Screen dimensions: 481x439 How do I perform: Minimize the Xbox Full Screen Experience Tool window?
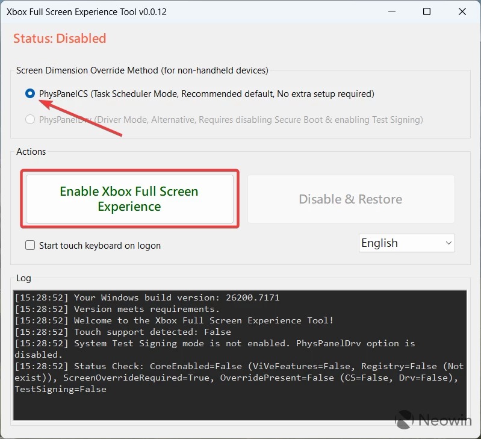tap(392, 12)
